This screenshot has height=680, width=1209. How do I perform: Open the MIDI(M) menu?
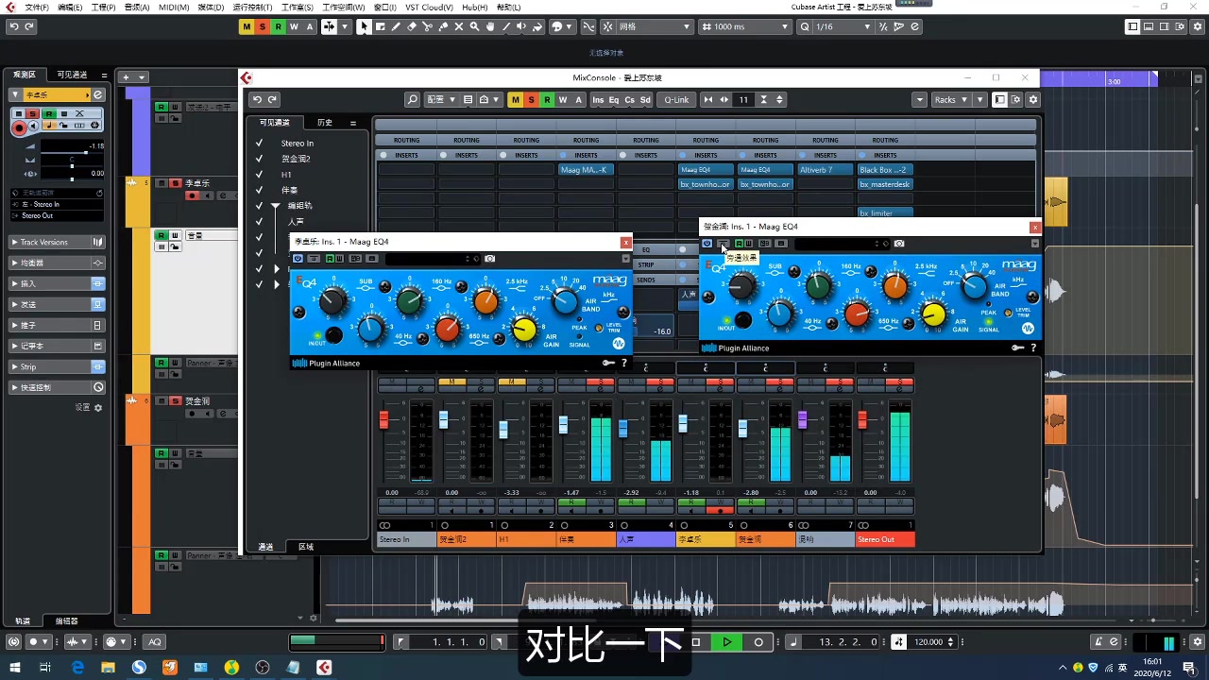174,7
